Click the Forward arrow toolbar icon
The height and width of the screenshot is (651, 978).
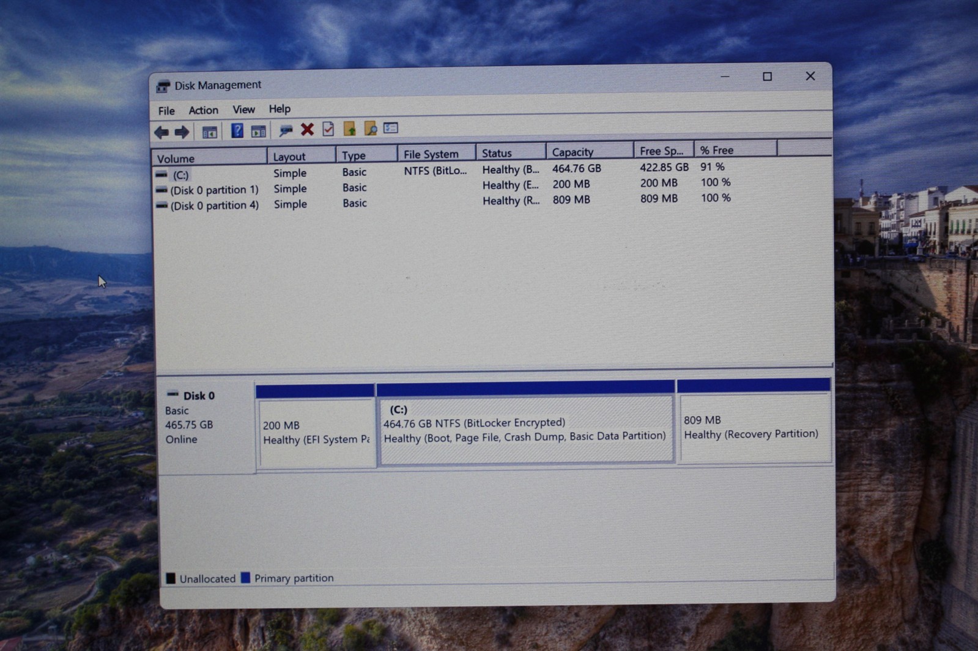click(182, 132)
